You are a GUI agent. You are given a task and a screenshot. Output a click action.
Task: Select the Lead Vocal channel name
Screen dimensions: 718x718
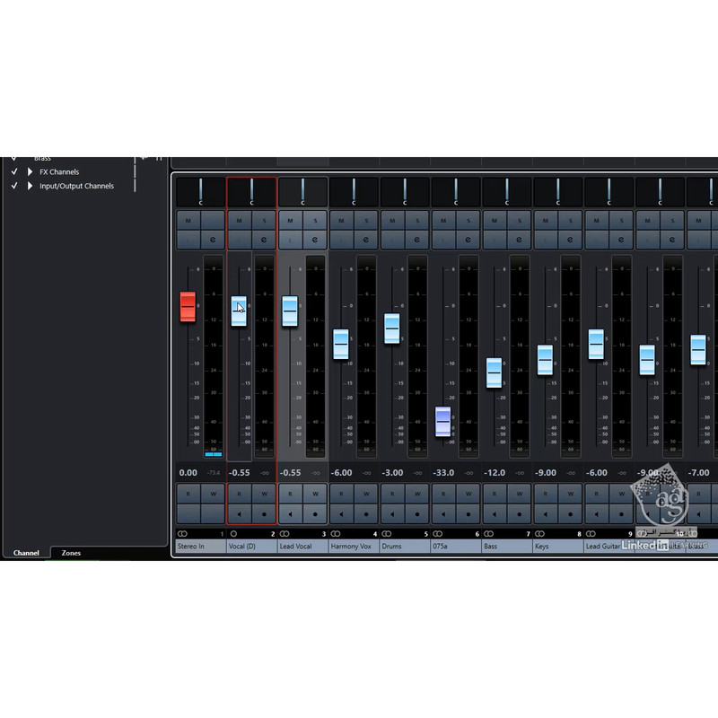tap(297, 546)
